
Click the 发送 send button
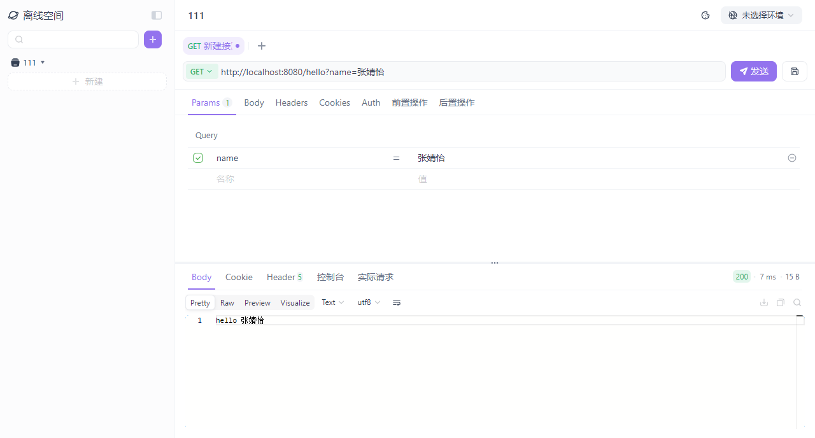(x=754, y=71)
